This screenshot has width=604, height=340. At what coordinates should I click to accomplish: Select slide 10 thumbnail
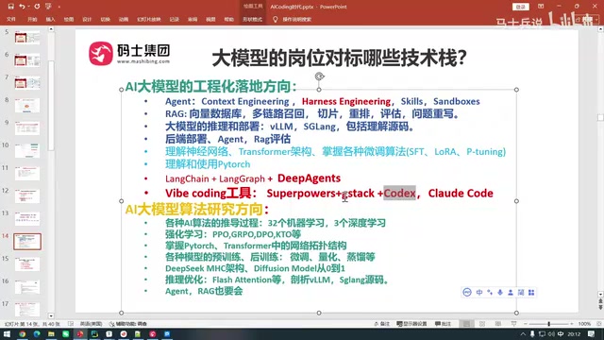27,151
